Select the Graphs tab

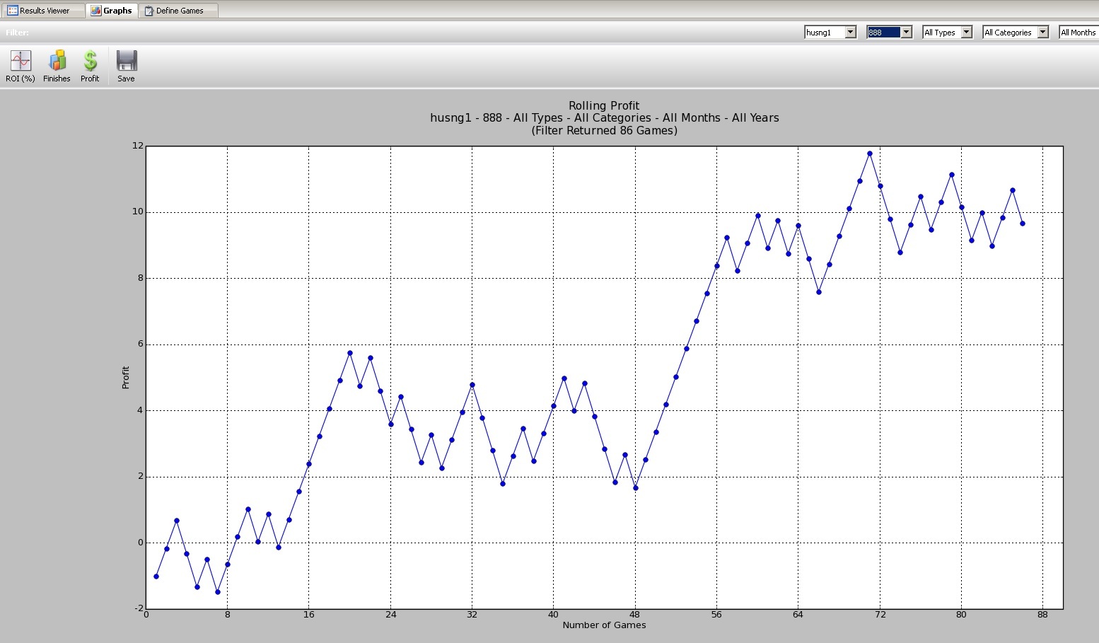pos(112,11)
